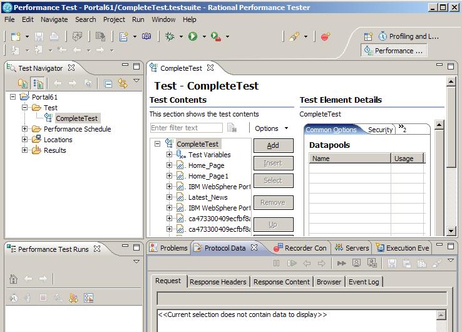The height and width of the screenshot is (332, 462).
Task: Select Home_Page1 in Test Contents tree
Action: tap(208, 176)
